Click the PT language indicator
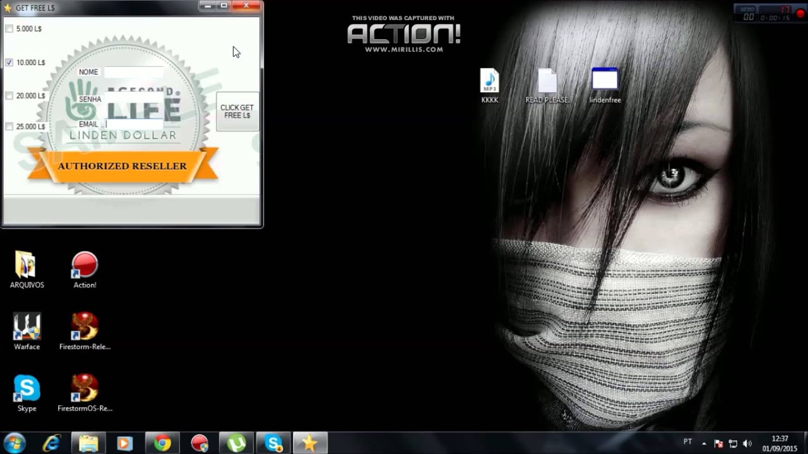Screen dimensions: 808x454 pos(687,442)
